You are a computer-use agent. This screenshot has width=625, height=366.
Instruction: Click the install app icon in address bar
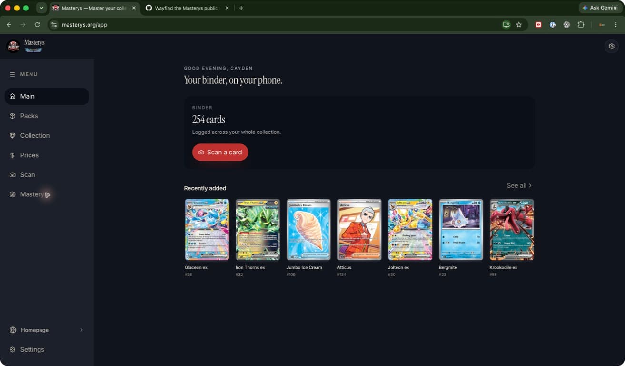click(506, 24)
